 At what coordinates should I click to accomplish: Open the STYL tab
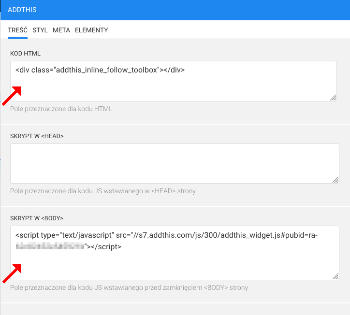click(40, 30)
